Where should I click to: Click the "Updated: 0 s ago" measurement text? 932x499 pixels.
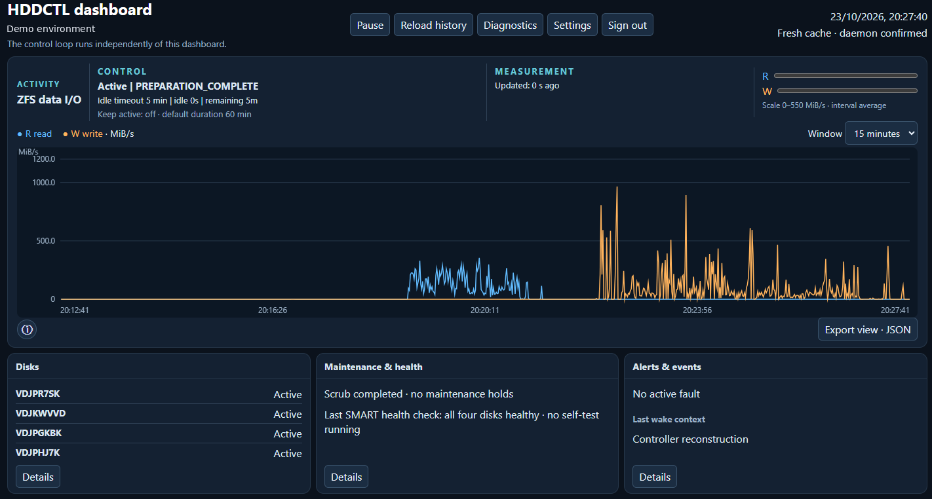527,85
